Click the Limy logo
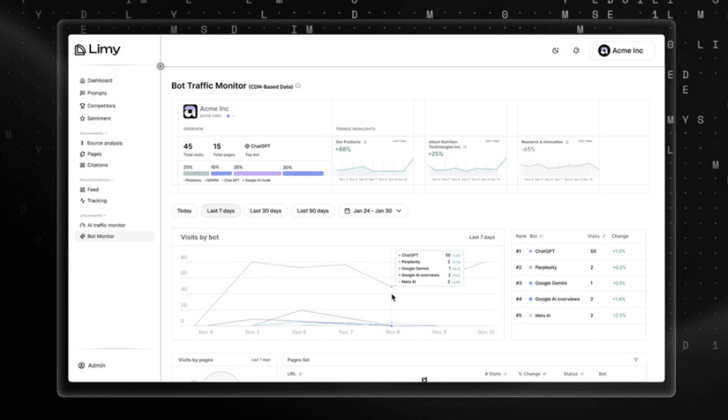The height and width of the screenshot is (420, 728). point(98,49)
